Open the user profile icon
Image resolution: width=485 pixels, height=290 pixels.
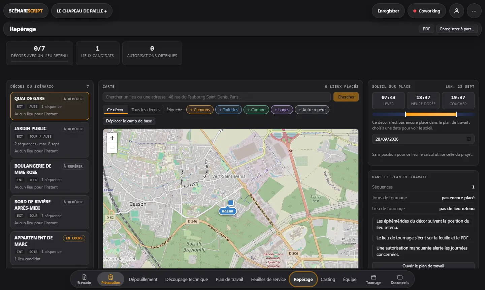pos(457,11)
